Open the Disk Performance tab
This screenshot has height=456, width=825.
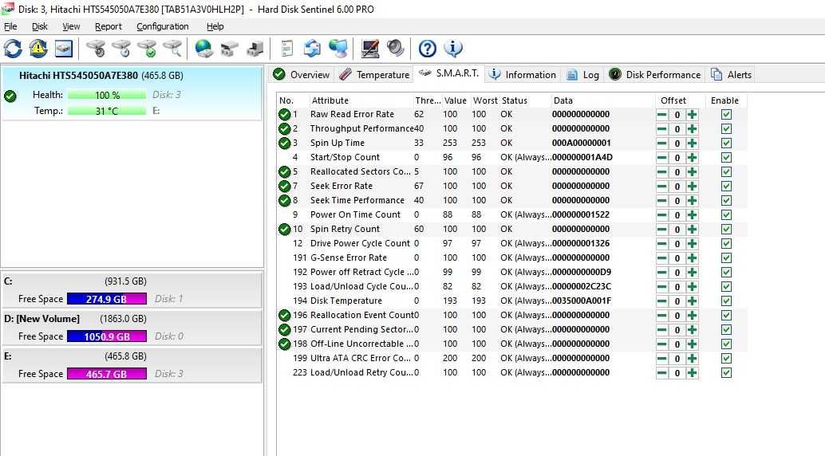pos(655,75)
